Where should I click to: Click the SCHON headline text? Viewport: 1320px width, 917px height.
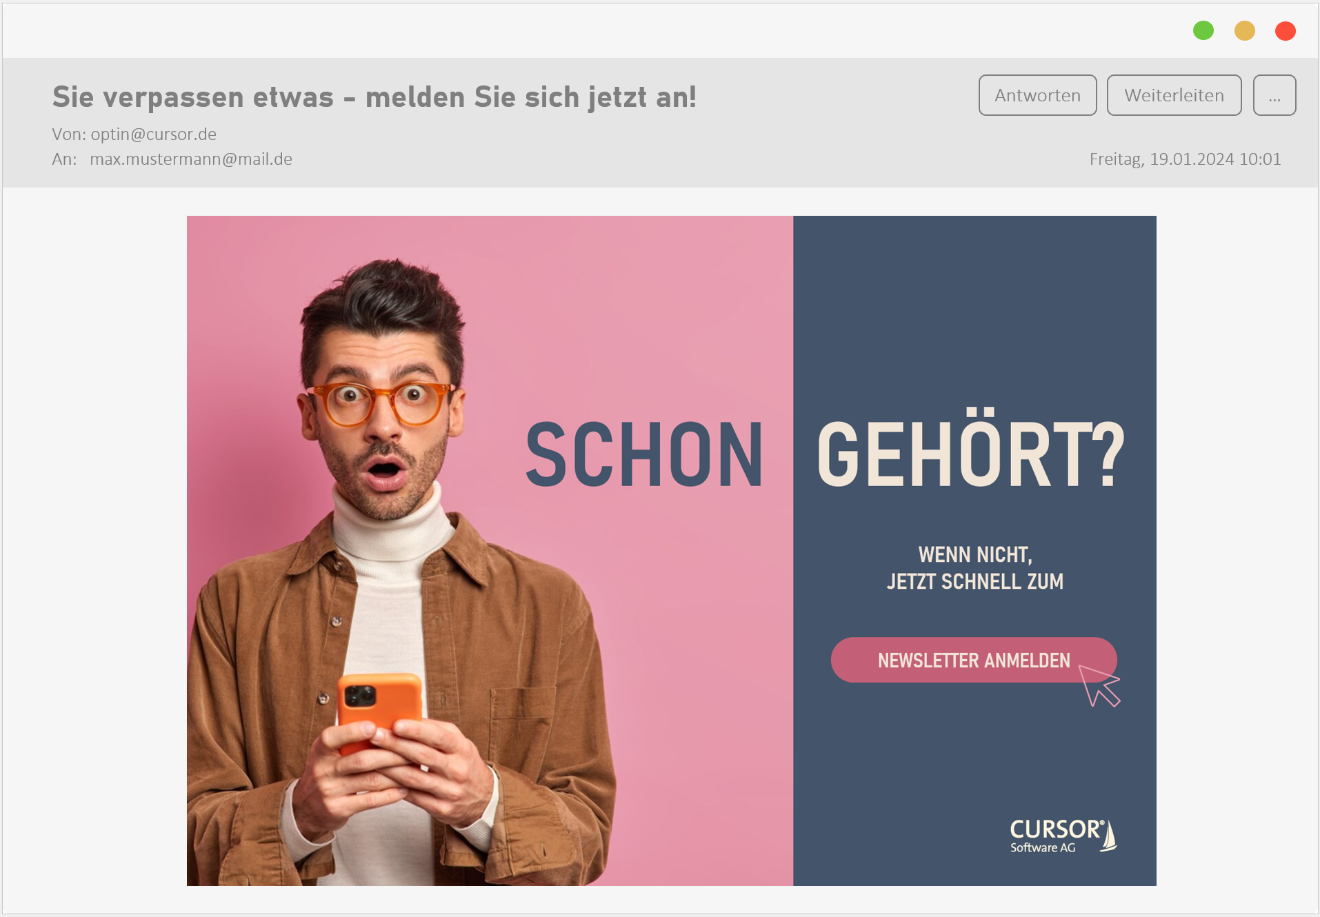click(645, 455)
